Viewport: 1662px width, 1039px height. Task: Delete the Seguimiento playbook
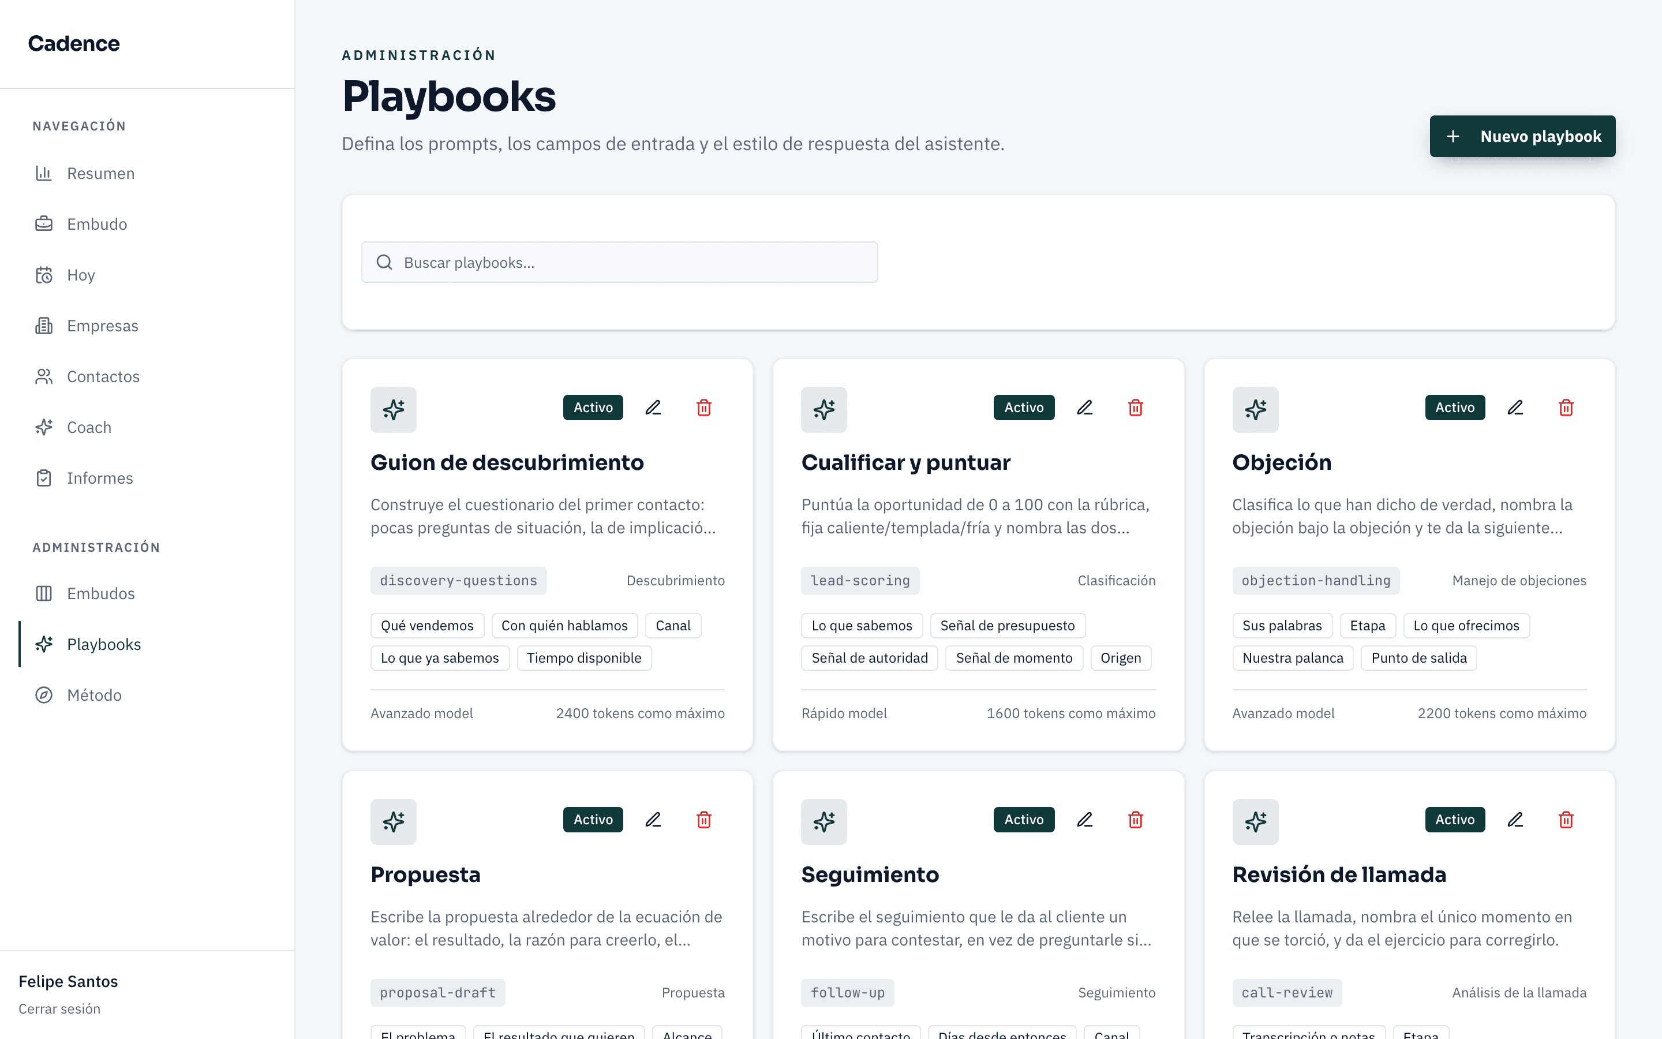point(1135,820)
